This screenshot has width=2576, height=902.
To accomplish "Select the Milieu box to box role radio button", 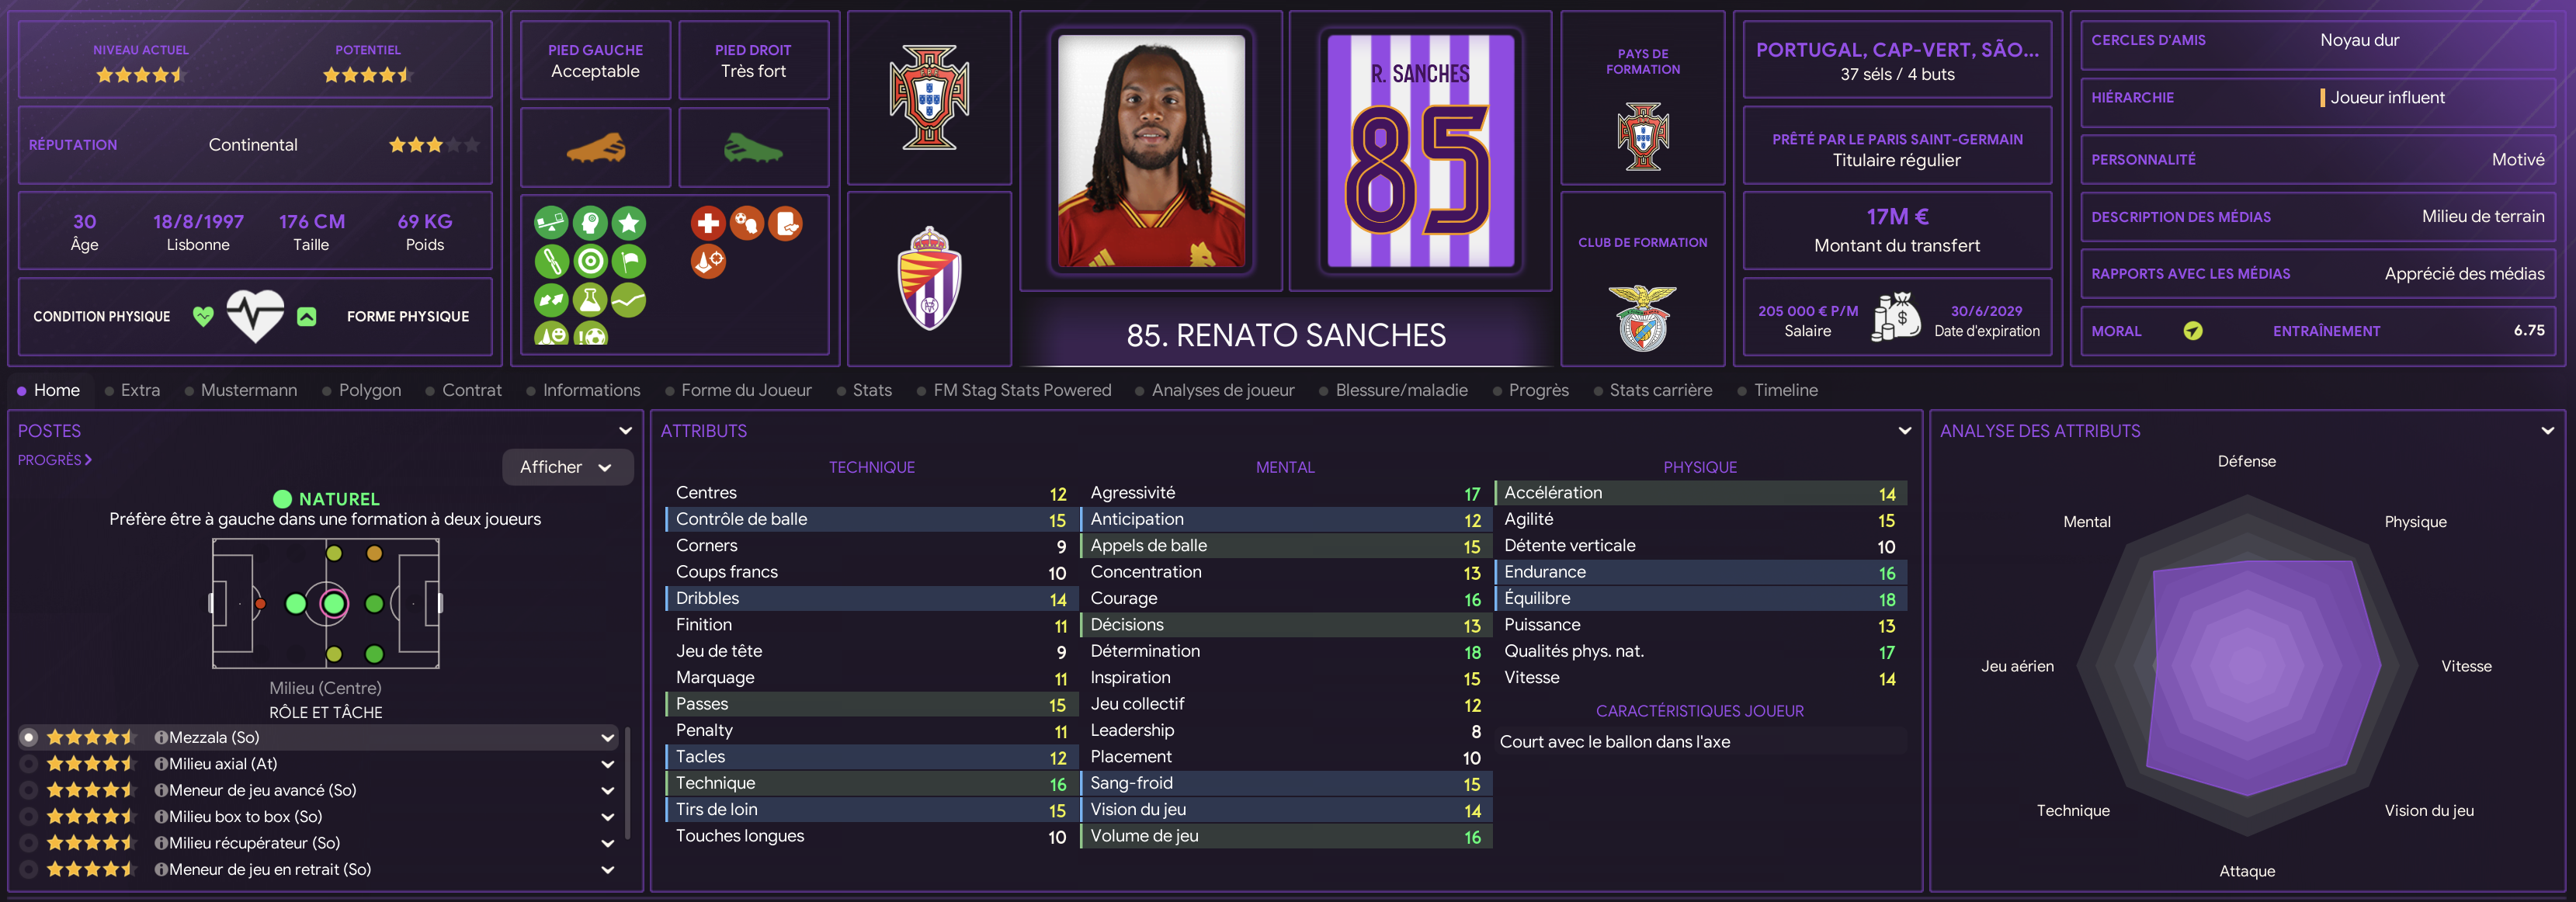I will [29, 817].
